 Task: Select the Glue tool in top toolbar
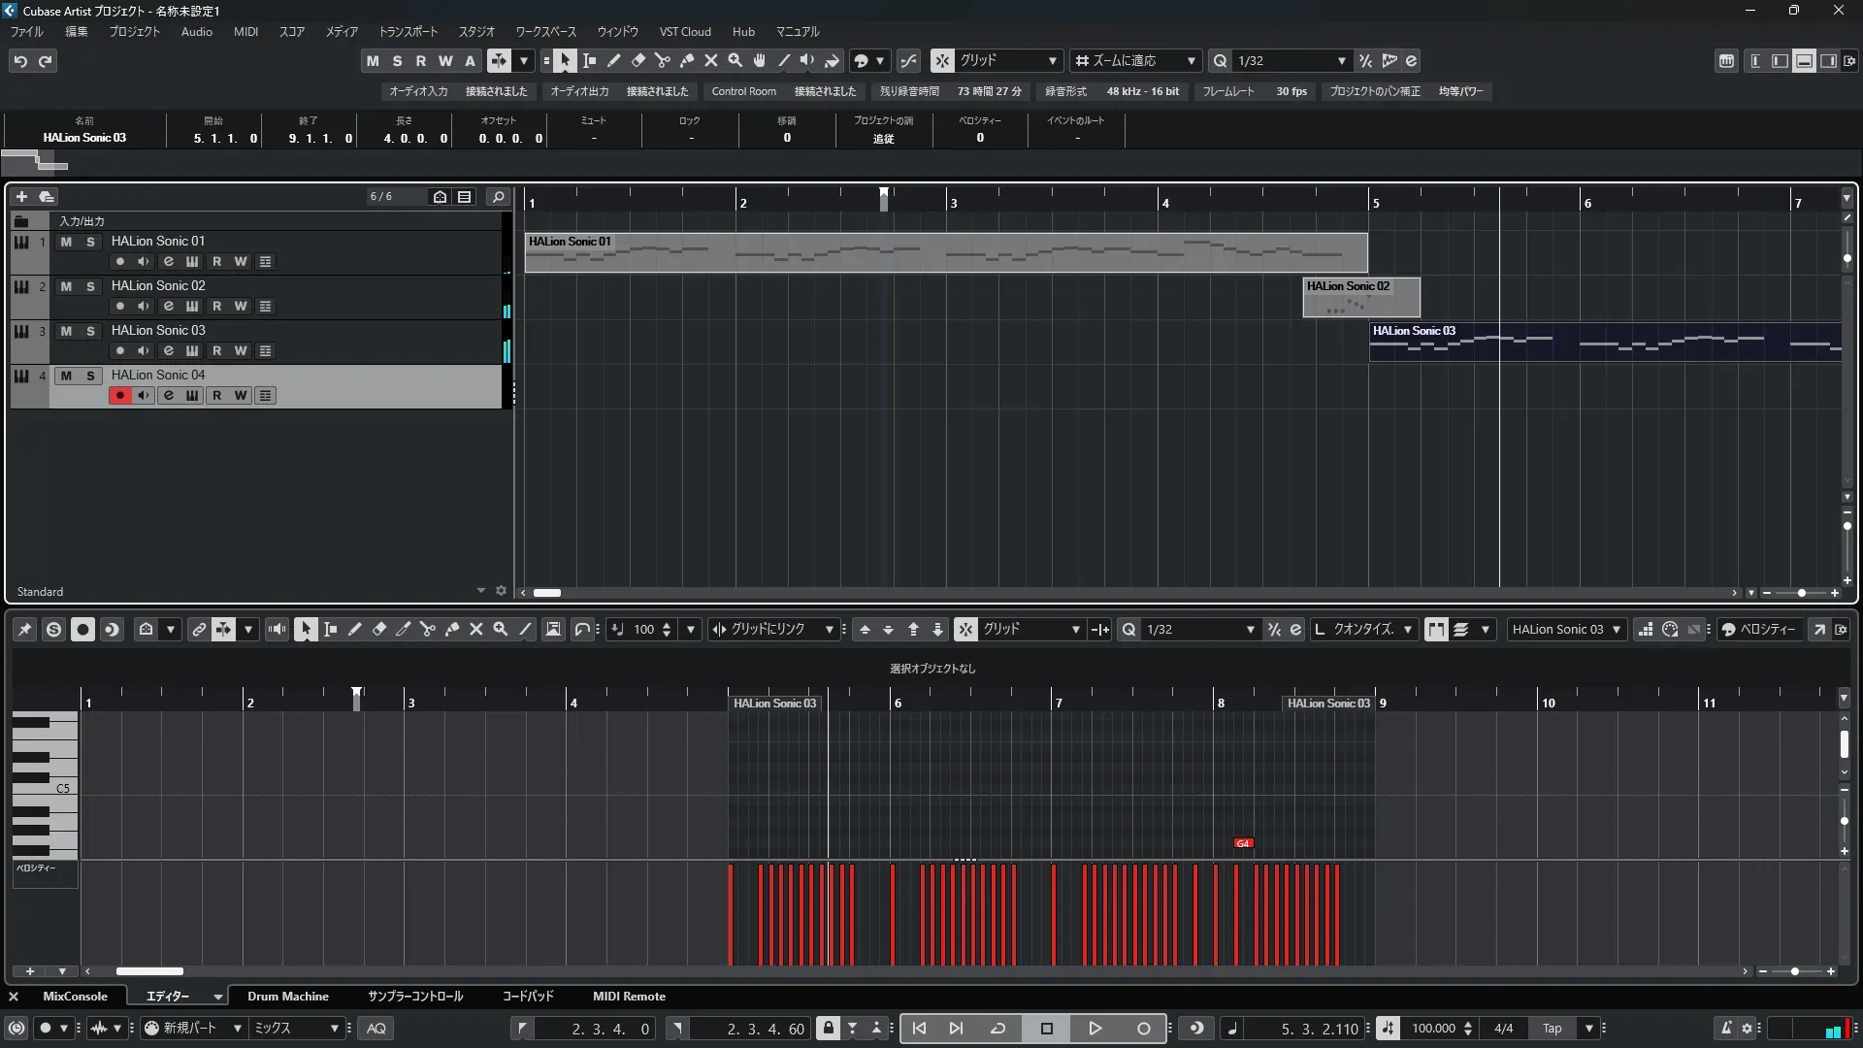click(x=687, y=61)
